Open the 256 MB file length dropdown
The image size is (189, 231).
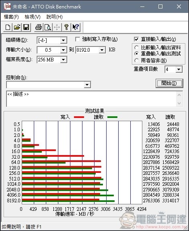coord(64,60)
